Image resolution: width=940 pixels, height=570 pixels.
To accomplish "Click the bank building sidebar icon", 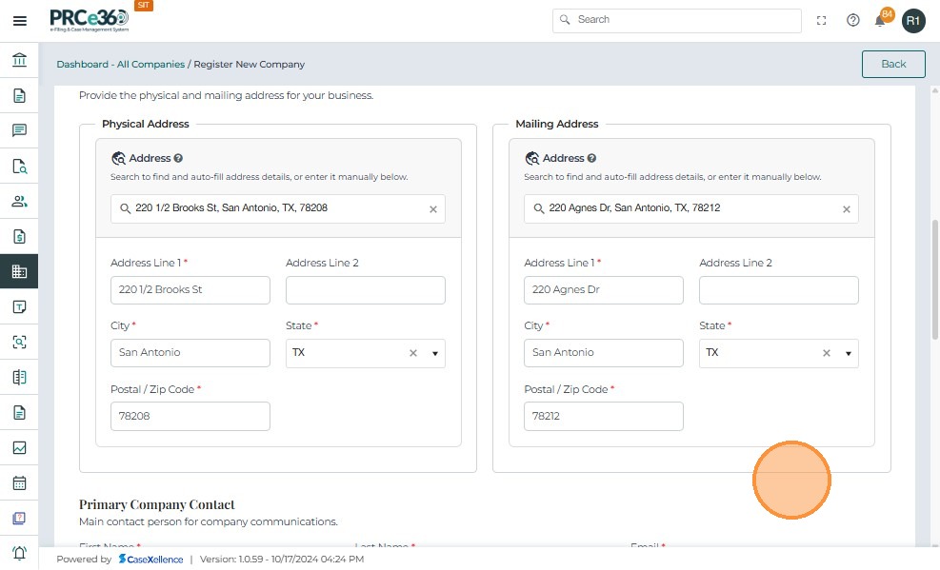I will [x=19, y=61].
